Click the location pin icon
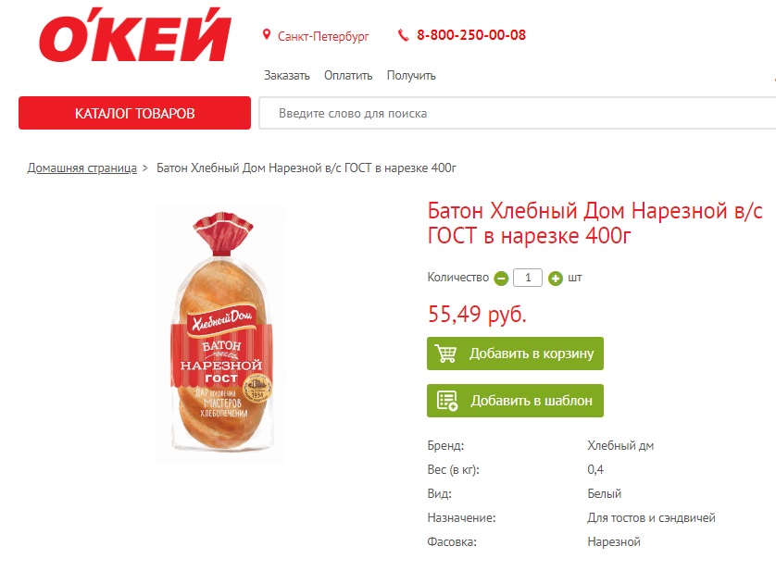This screenshot has height=571, width=776. point(267,34)
